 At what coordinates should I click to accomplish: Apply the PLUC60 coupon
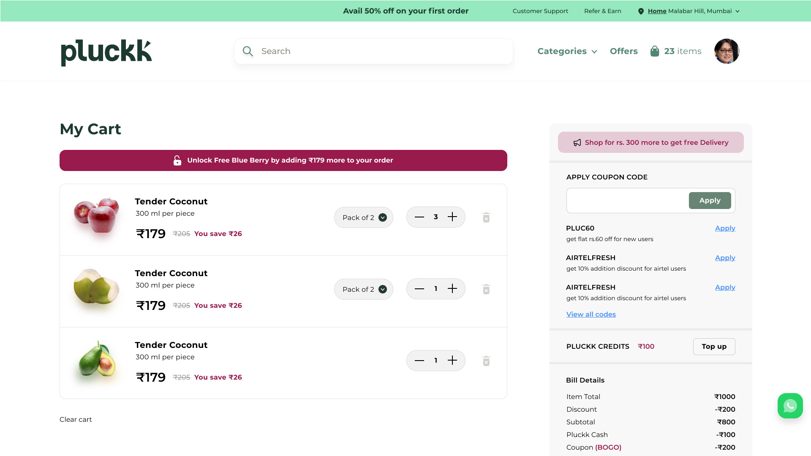click(x=725, y=228)
